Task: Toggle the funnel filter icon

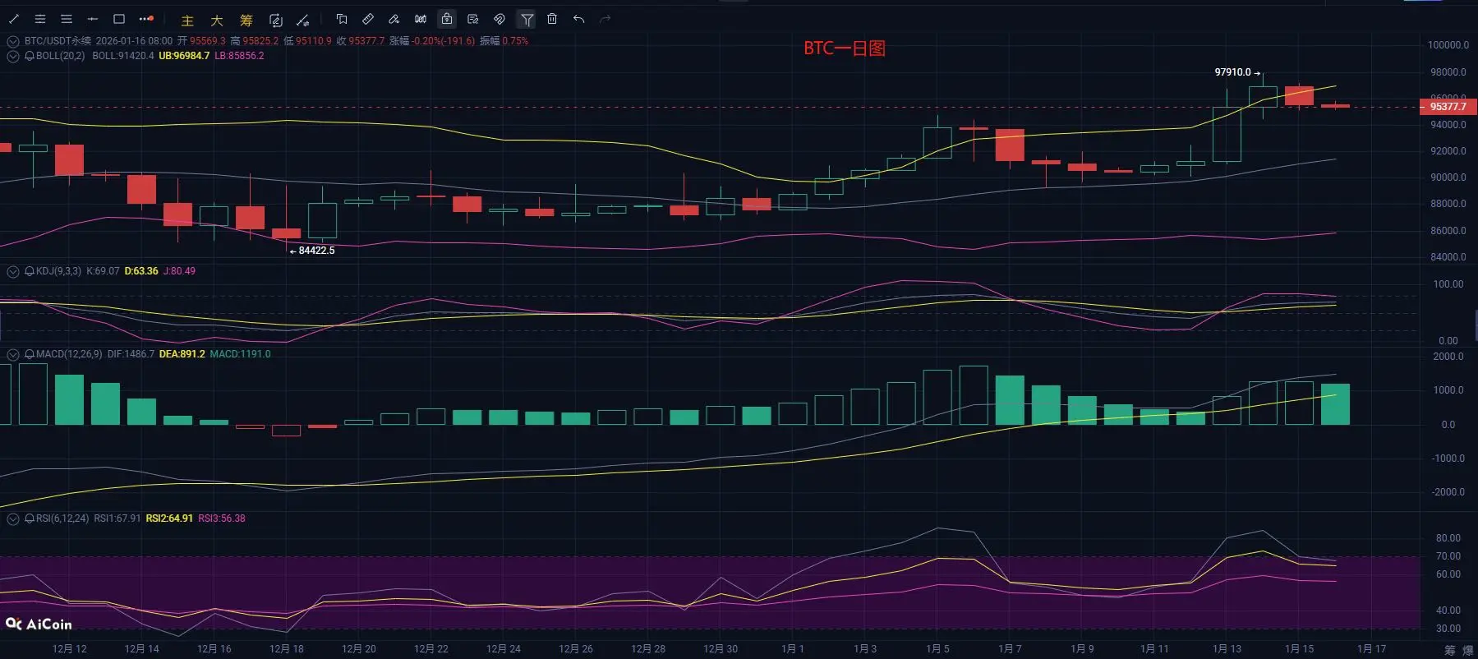Action: click(527, 19)
